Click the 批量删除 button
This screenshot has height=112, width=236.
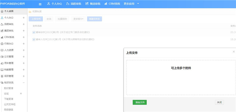click(x=62, y=19)
